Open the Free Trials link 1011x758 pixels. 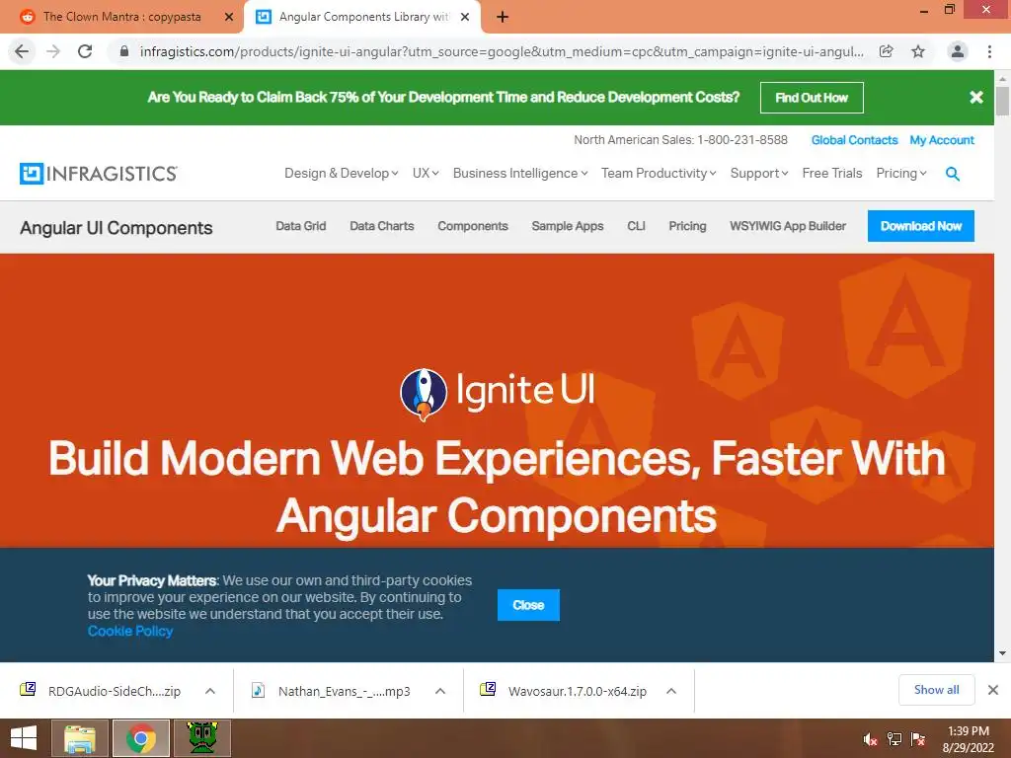(831, 174)
